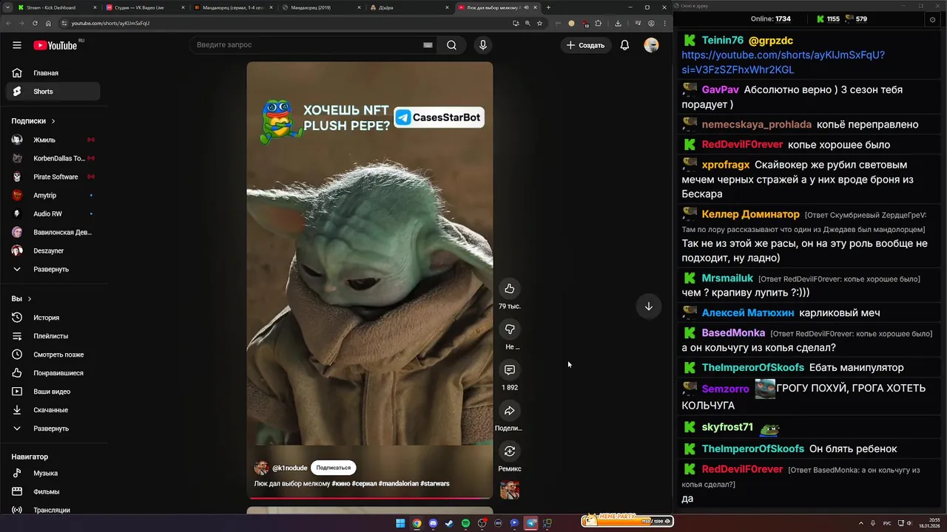Open the KorbenDallas subscription channel
Image resolution: width=947 pixels, height=532 pixels.
[52, 158]
